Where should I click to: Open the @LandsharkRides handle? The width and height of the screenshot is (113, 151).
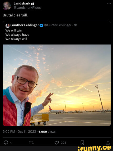pos(27,8)
